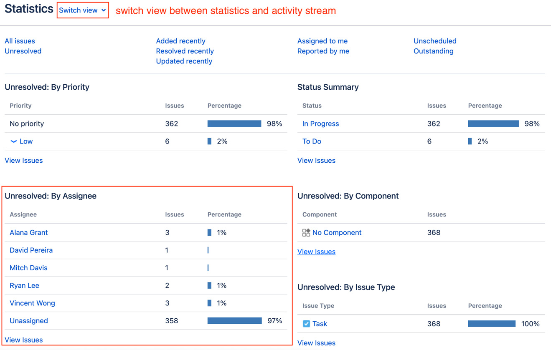This screenshot has width=551, height=350.
Task: Open the Assigned to me filter
Action: pyautogui.click(x=322, y=41)
